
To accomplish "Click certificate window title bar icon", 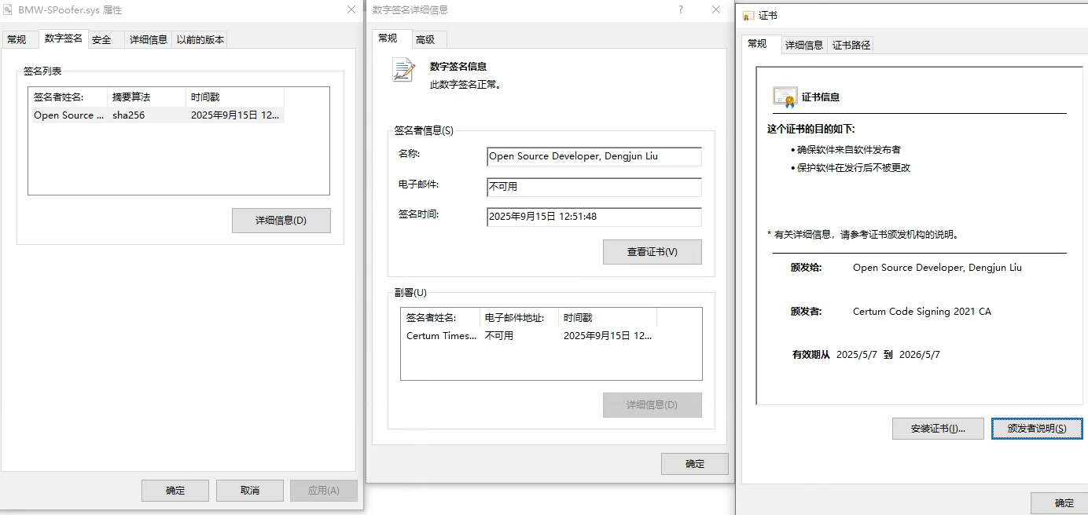I will coord(748,16).
